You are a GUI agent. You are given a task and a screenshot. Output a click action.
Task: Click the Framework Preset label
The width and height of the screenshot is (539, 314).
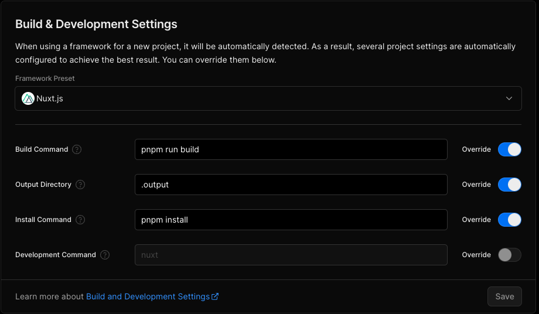tap(45, 78)
